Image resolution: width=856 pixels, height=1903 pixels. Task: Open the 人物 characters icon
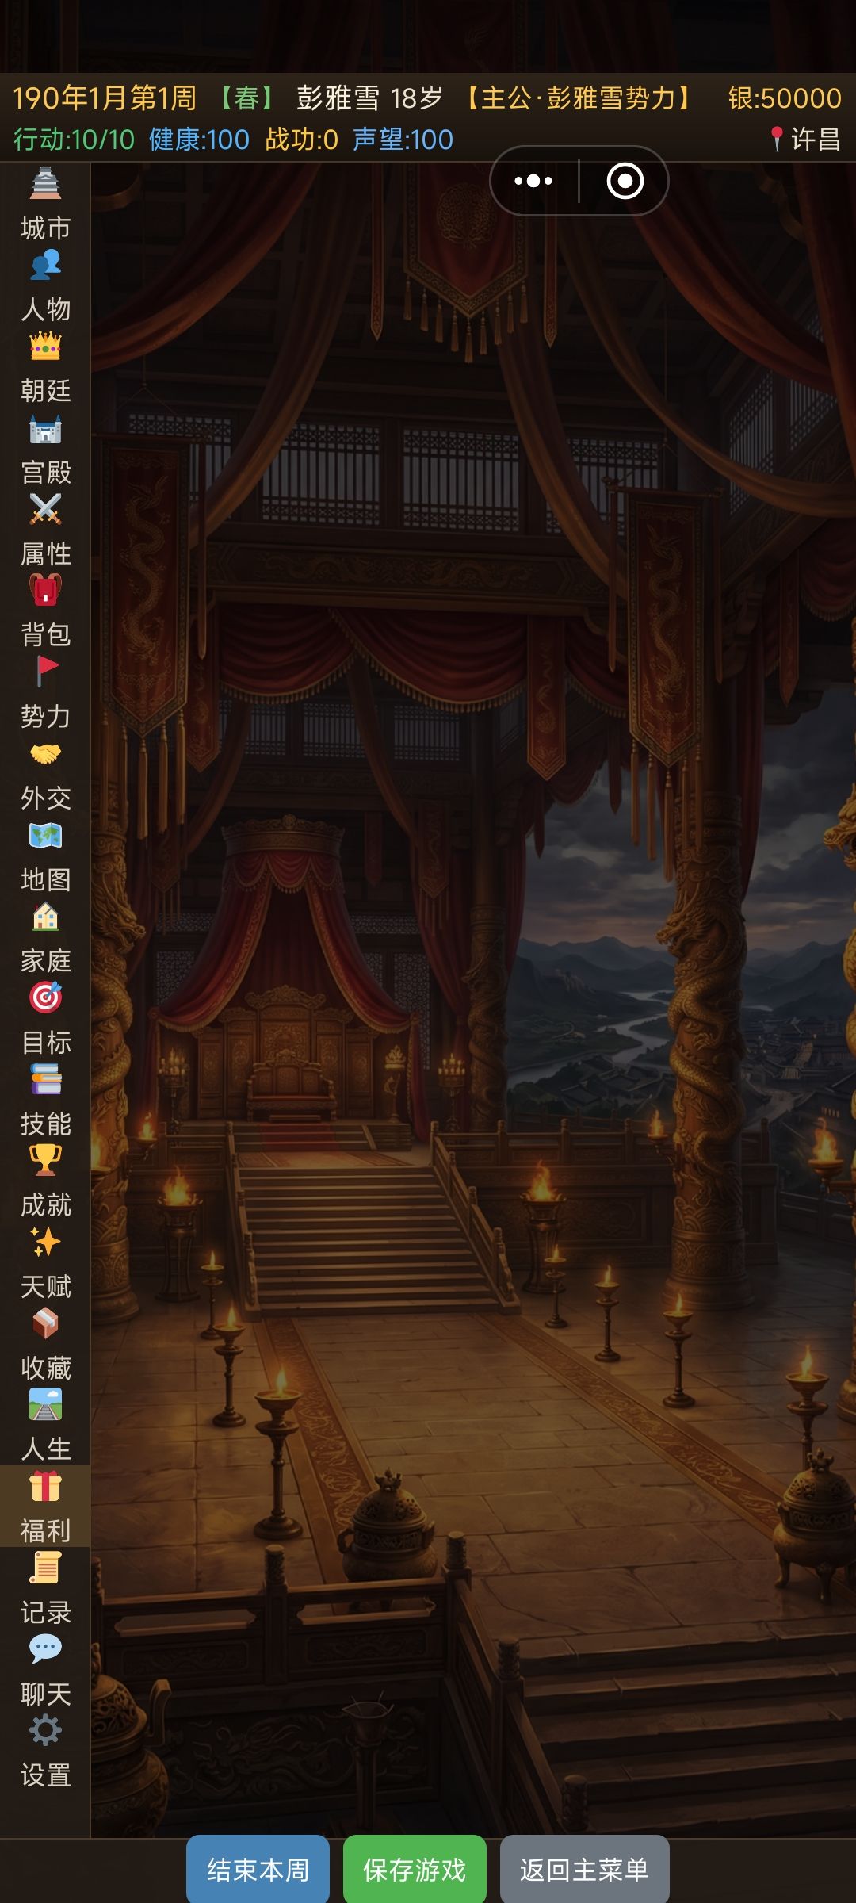pos(45,265)
